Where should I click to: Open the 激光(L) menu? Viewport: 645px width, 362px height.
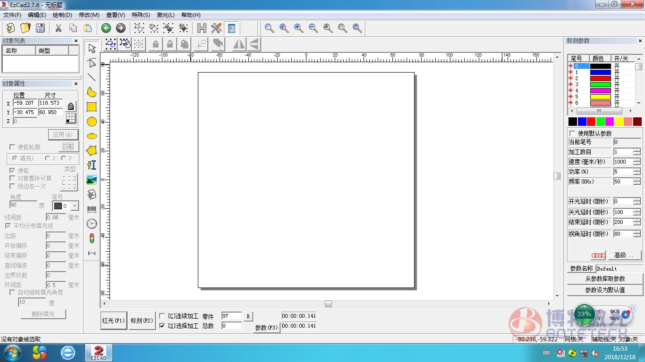pyautogui.click(x=165, y=15)
